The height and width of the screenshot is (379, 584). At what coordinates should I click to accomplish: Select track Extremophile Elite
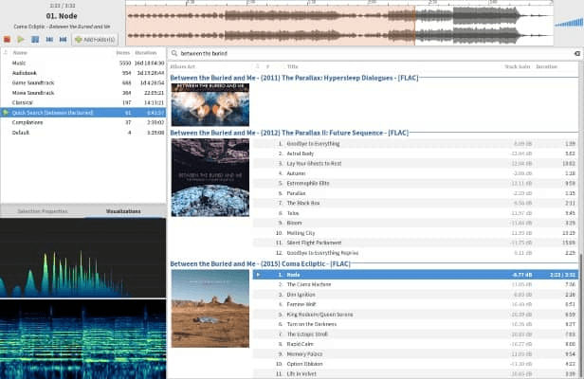pyautogui.click(x=415, y=183)
